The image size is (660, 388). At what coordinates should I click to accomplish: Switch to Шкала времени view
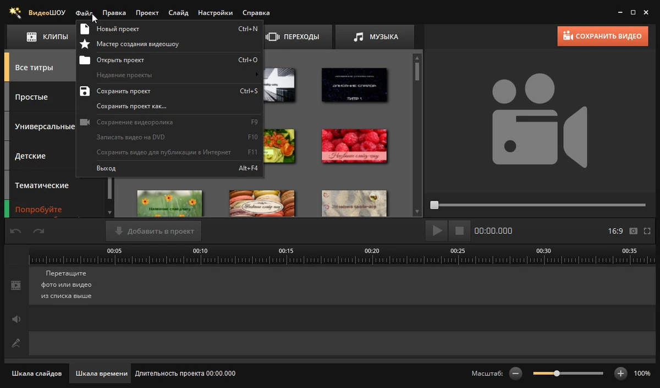(101, 374)
